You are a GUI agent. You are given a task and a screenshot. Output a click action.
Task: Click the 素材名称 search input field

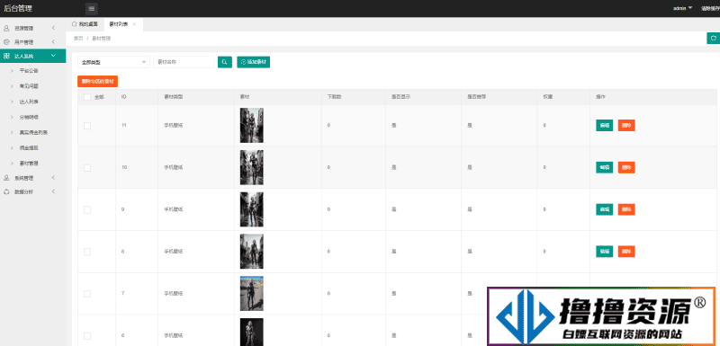184,62
